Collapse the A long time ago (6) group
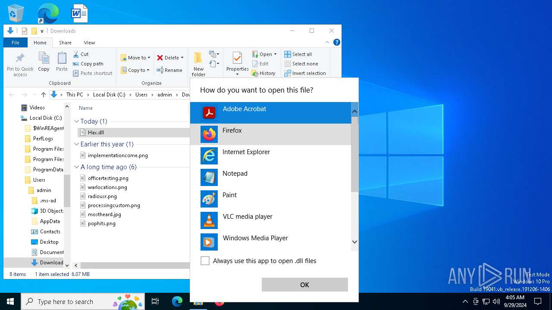This screenshot has width=552, height=310. pyautogui.click(x=76, y=167)
